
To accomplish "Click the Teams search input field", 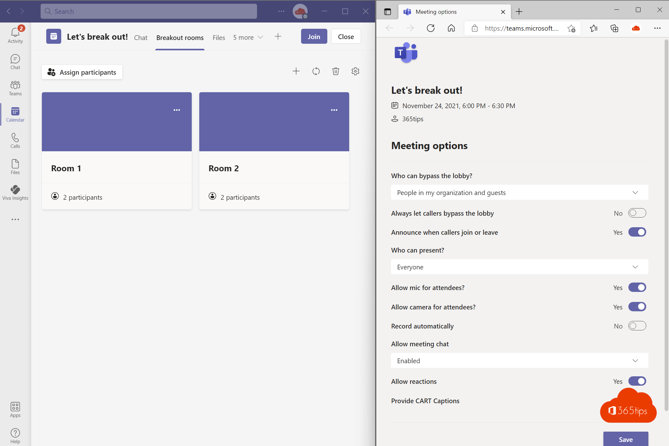I will 154,11.
